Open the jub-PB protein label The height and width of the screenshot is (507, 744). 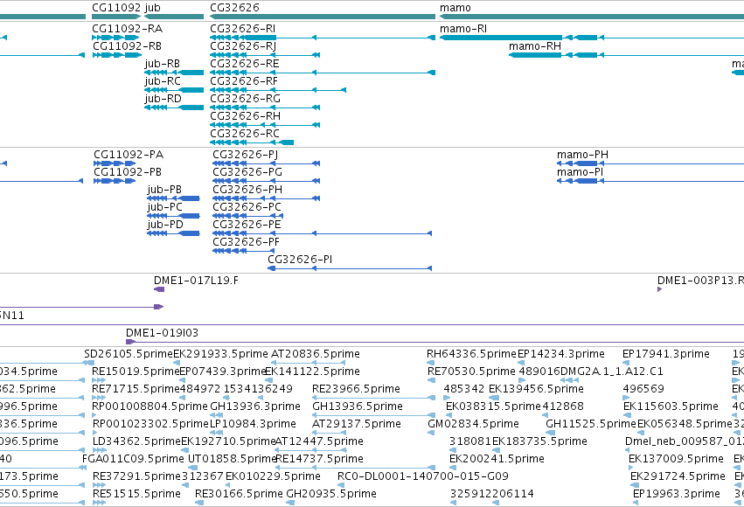pos(164,190)
